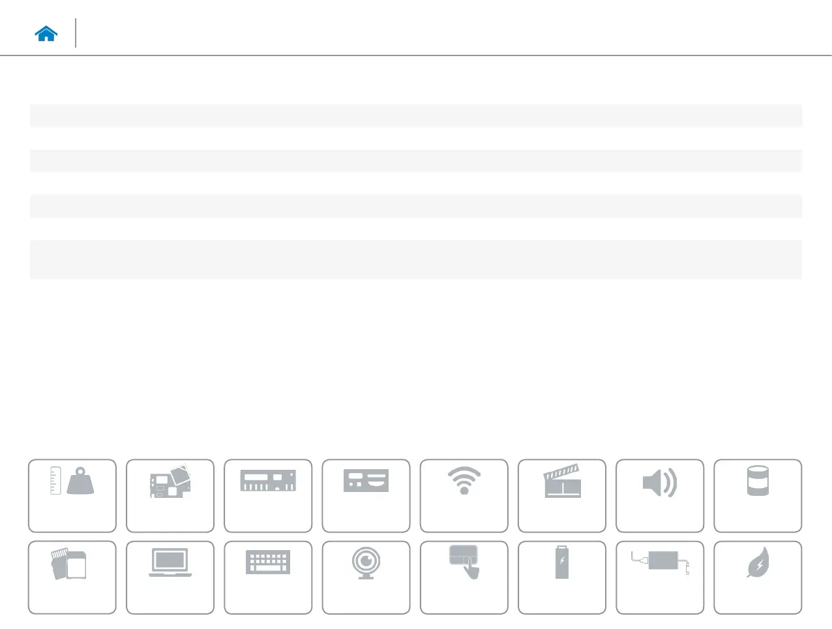Open the system board chips tile
832x629 pixels.
[170, 496]
